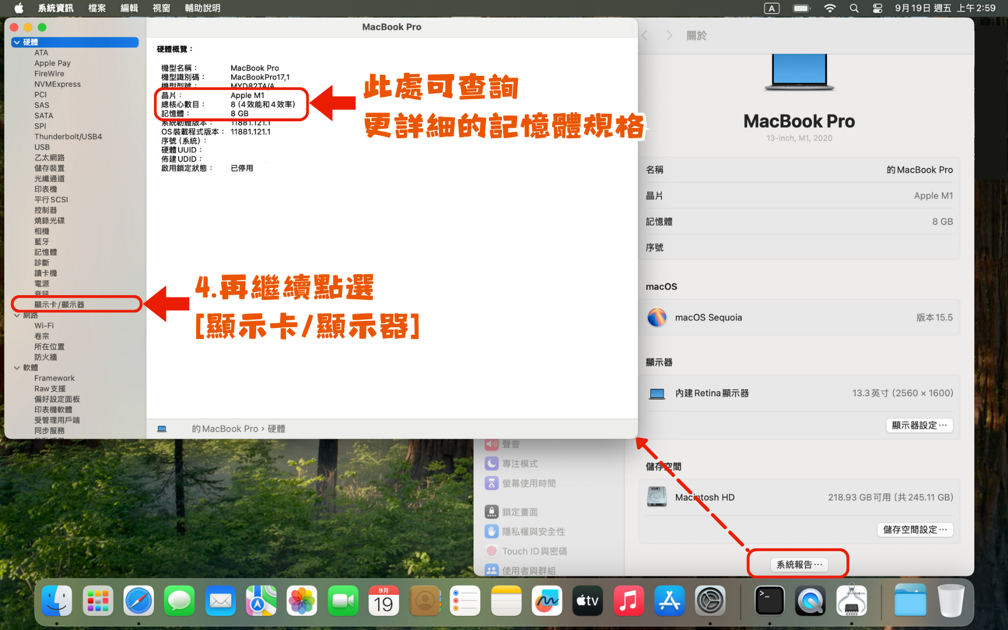Launch the Photos app in Dock

click(x=302, y=601)
